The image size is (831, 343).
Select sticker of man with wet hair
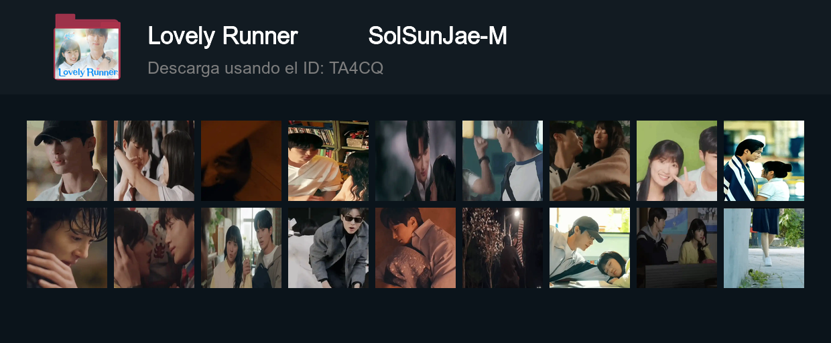67,248
